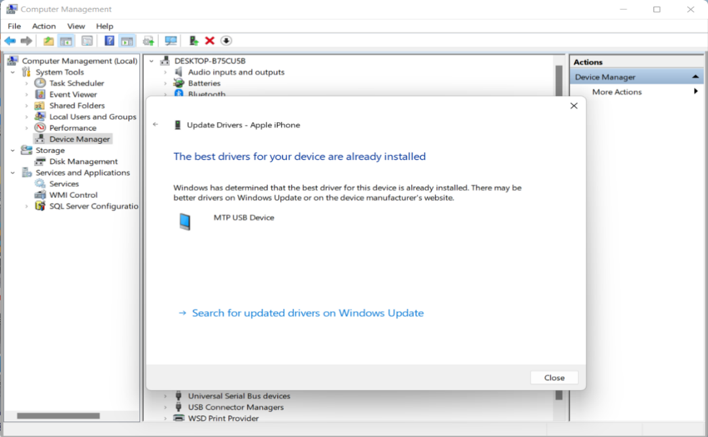Select USB Connector Managers entry
708x437 pixels.
pos(236,407)
